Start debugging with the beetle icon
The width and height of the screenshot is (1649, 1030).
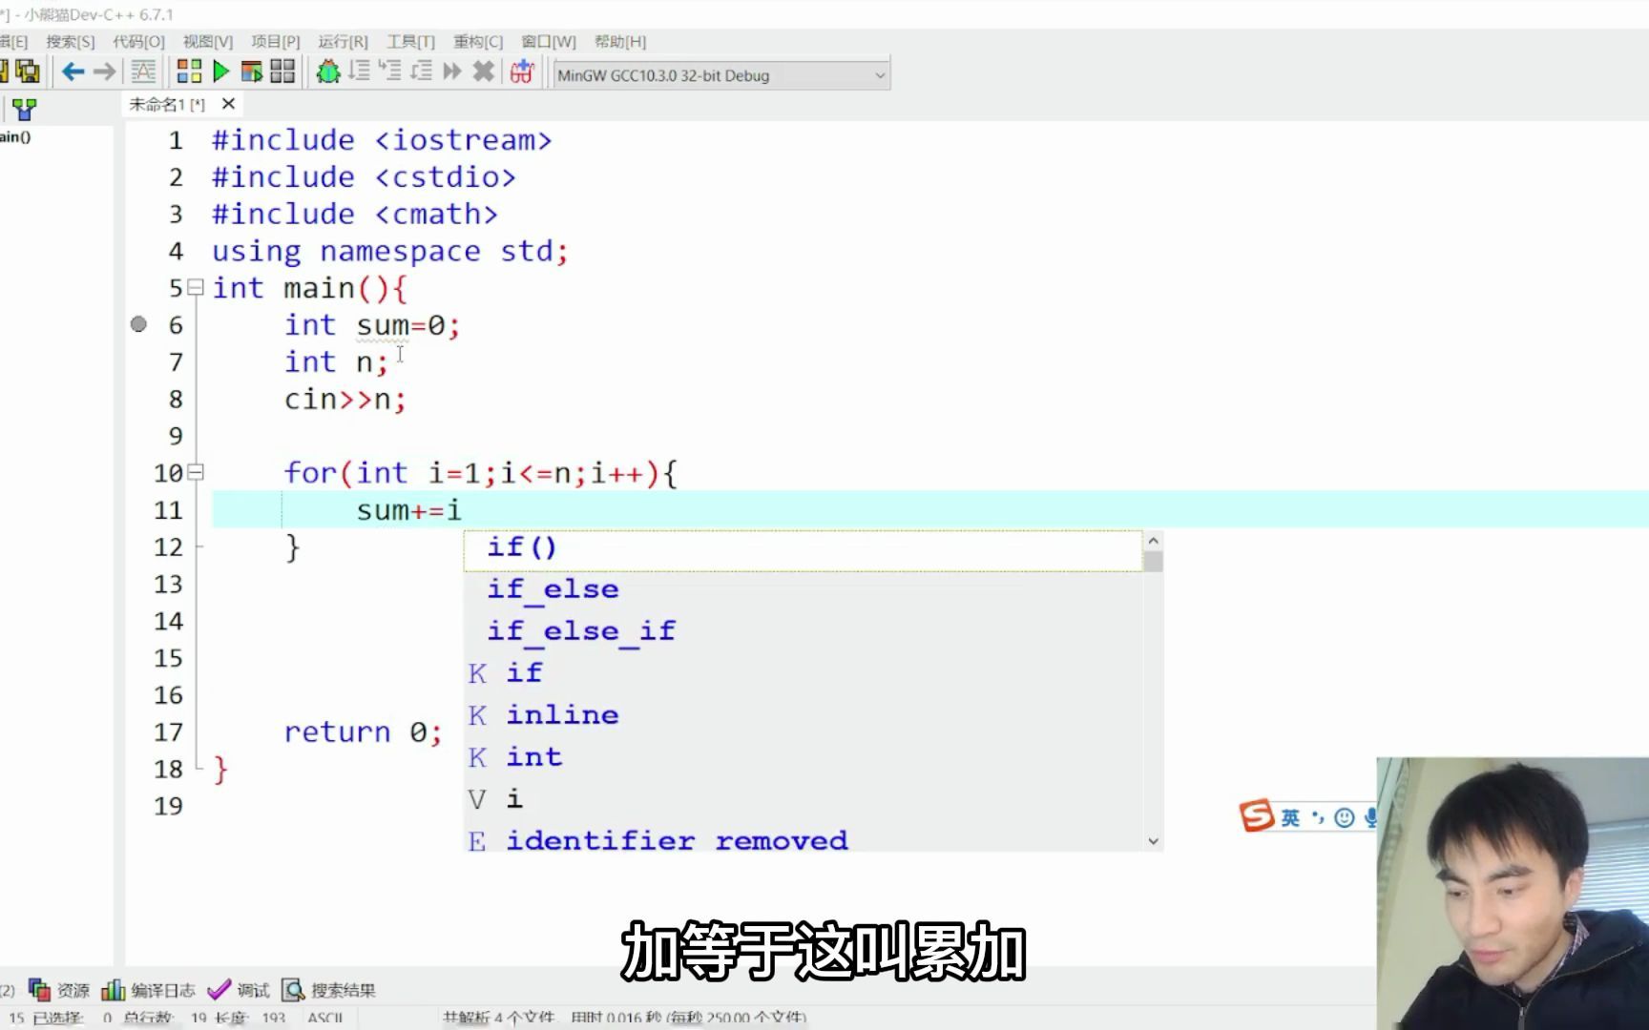tap(328, 72)
